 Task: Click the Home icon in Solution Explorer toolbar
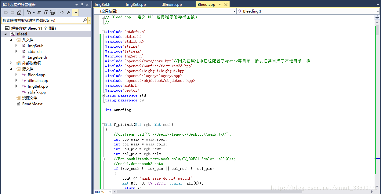pos(19,13)
